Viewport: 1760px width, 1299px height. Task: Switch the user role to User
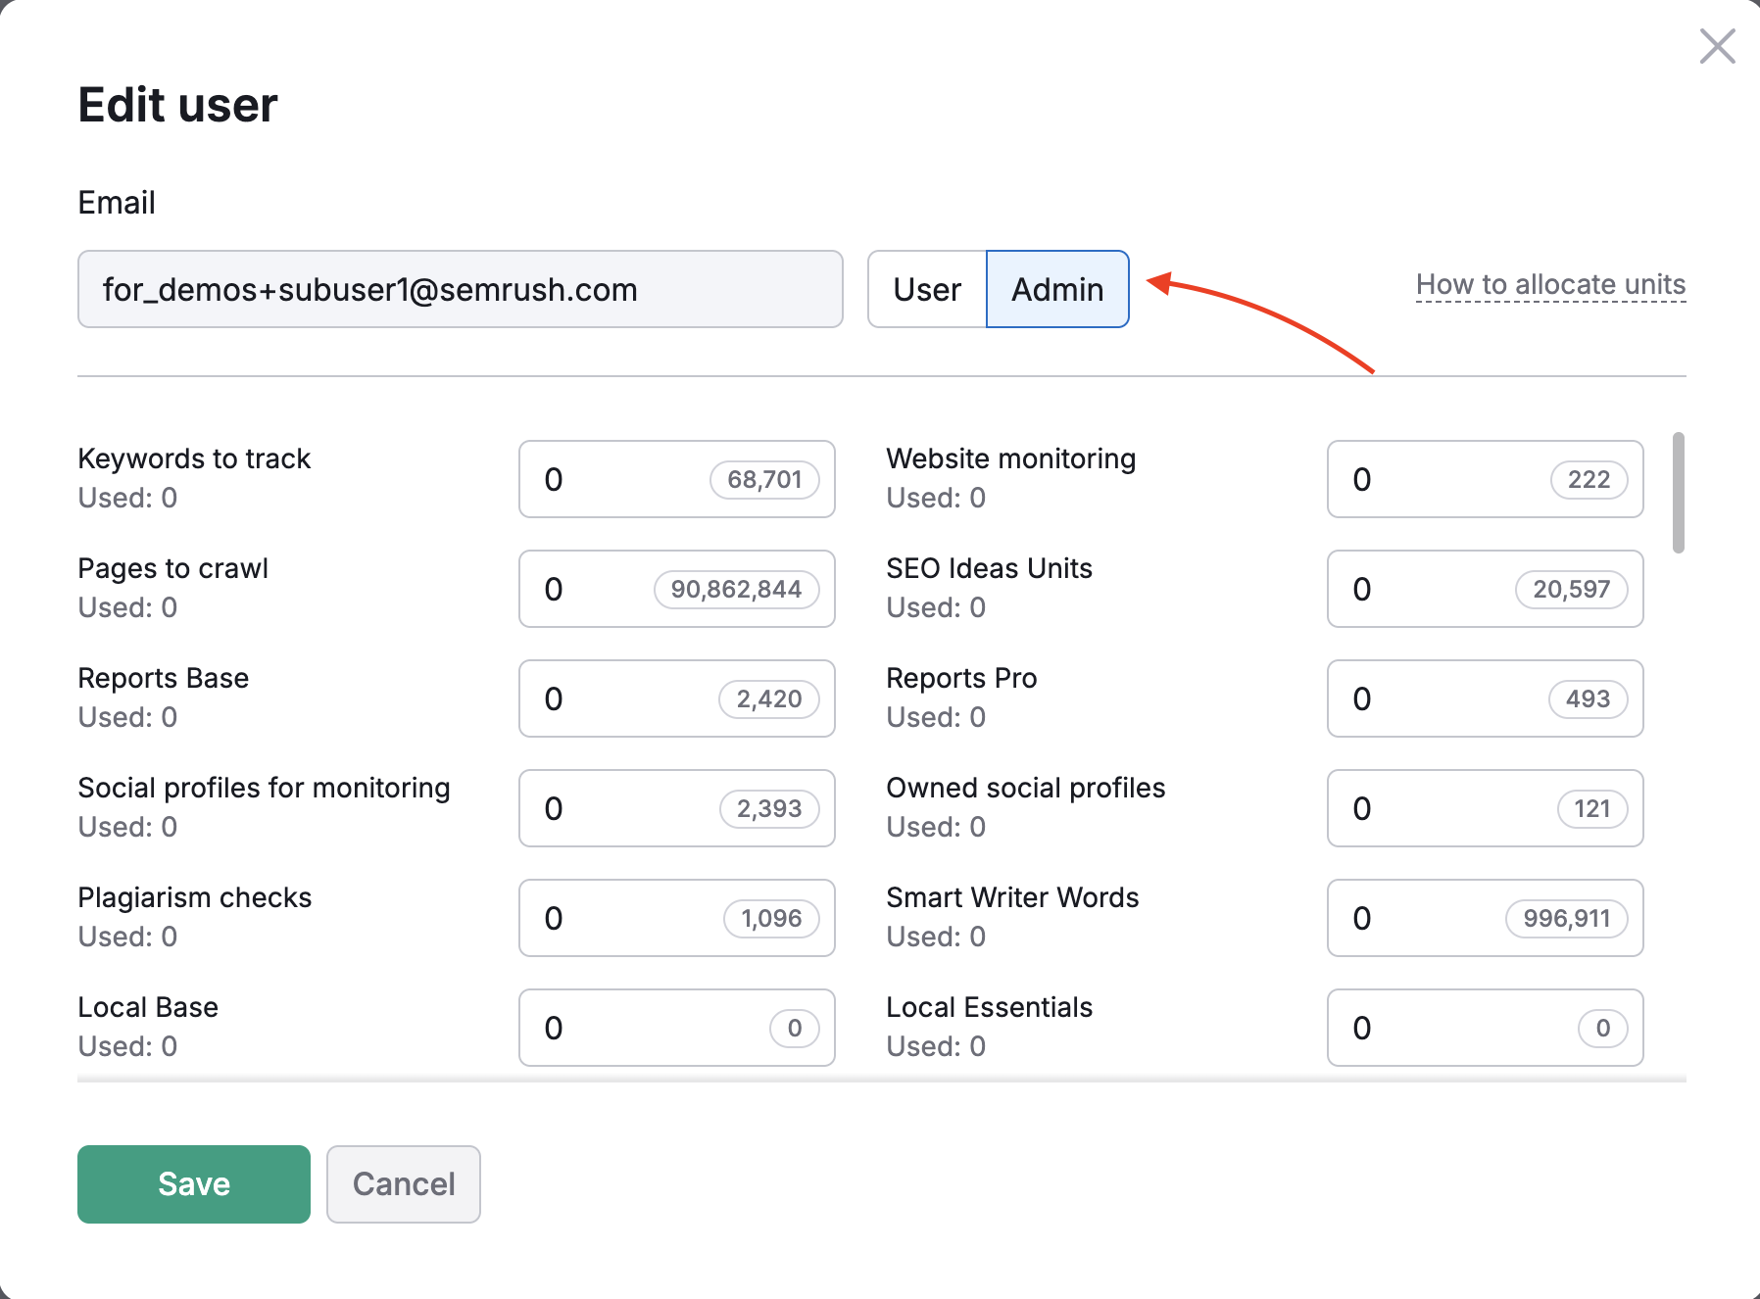coord(925,289)
